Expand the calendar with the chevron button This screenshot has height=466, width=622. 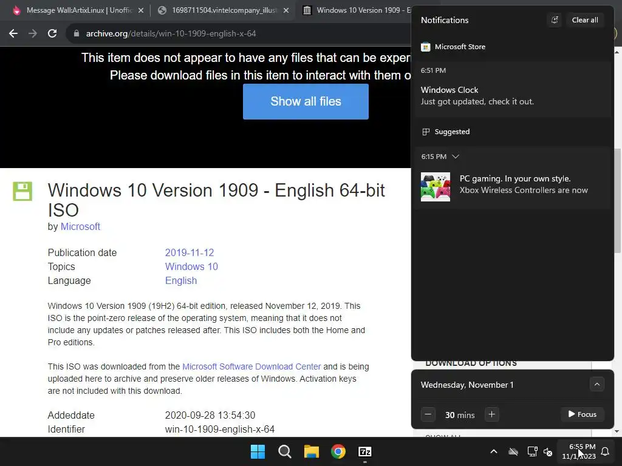(596, 384)
